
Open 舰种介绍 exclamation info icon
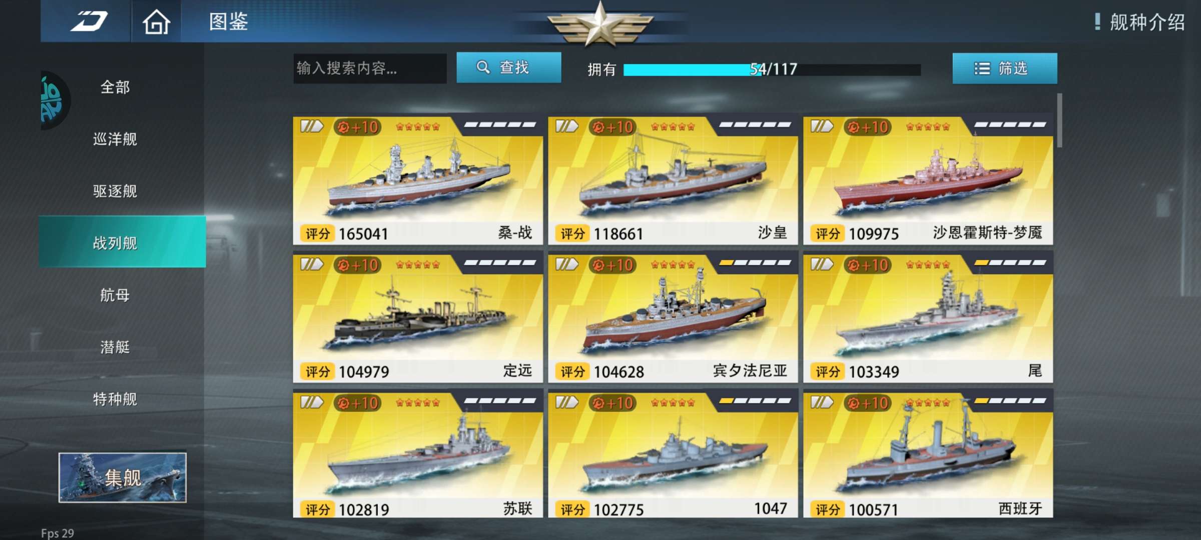pos(1097,21)
